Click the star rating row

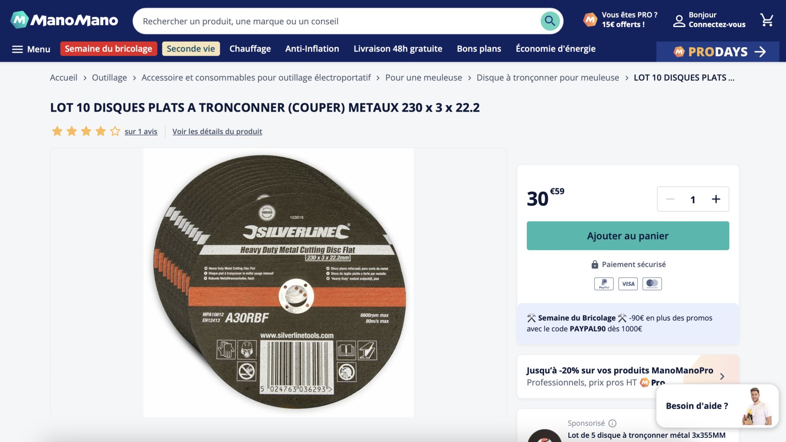[x=86, y=131]
